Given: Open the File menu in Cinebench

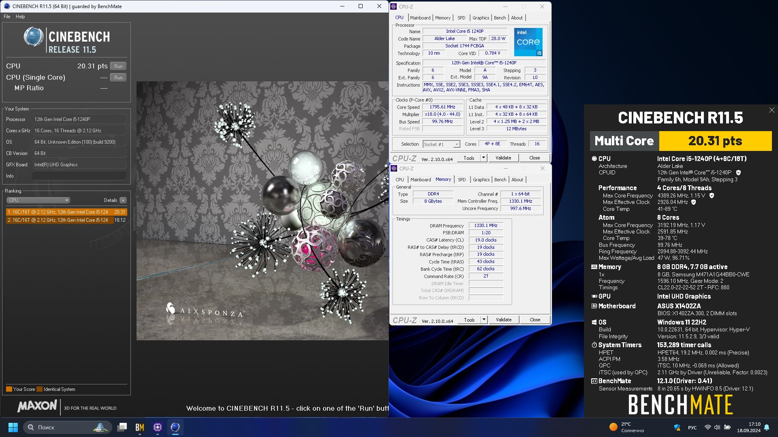Looking at the screenshot, I should point(7,17).
